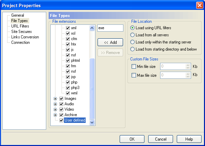205x146 pixels.
Task: Expand the Archive category node
Action: [x=55, y=115]
